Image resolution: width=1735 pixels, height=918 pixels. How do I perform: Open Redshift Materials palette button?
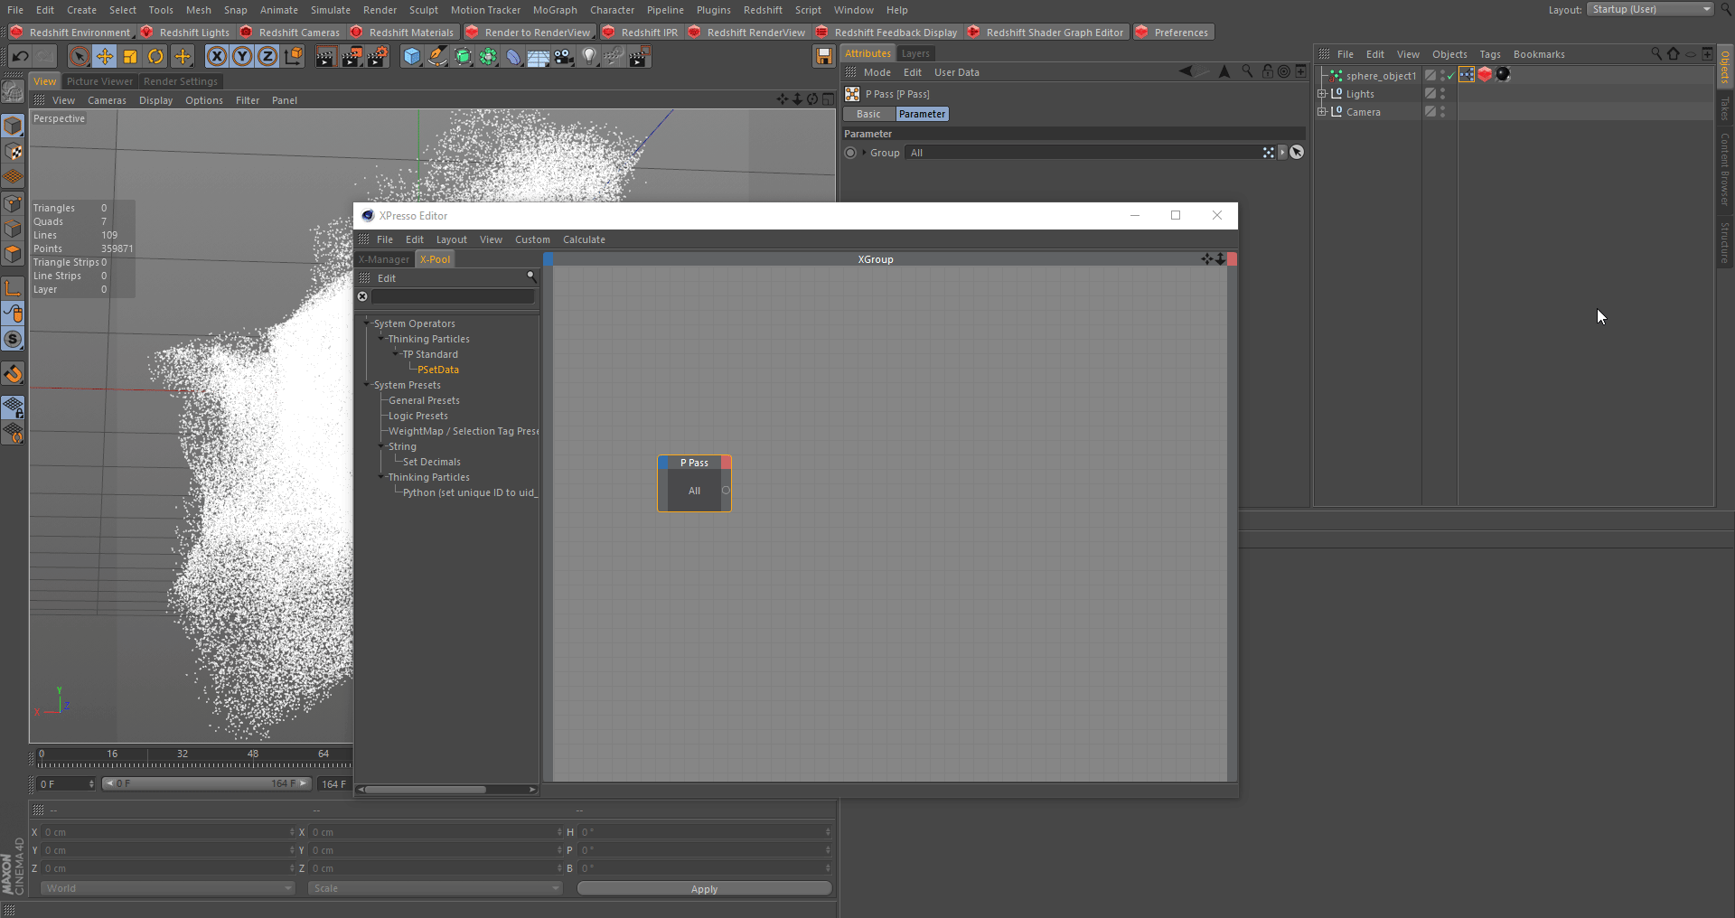pos(402,33)
